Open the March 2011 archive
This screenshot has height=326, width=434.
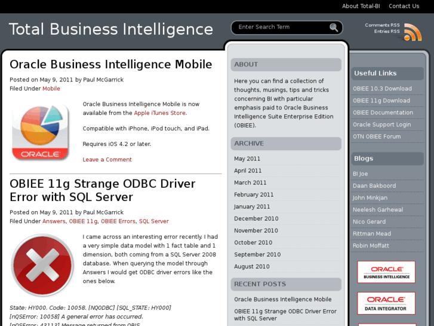pos(250,182)
